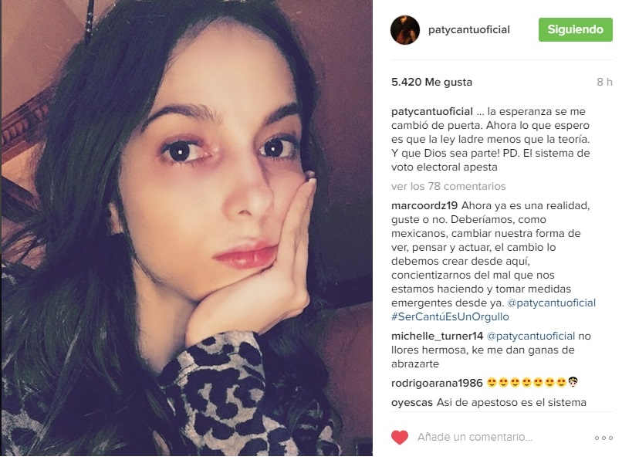Open patycantuoficial profile avatar picture
Screen dimensions: 622x460
[405, 30]
